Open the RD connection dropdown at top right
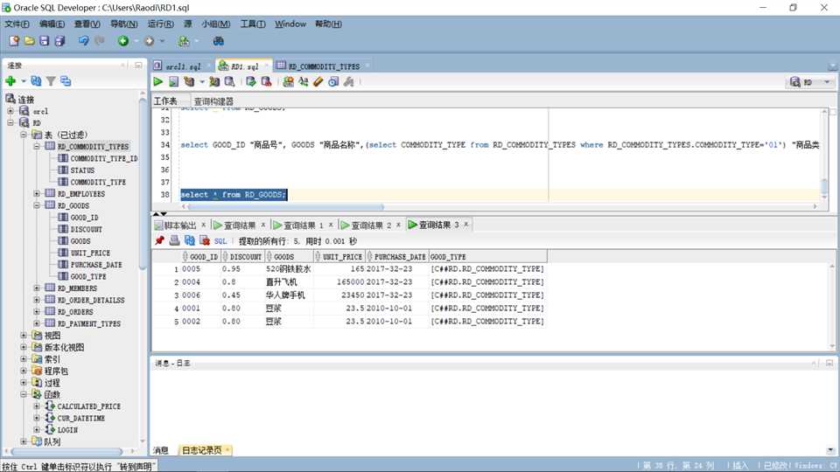 [x=827, y=82]
